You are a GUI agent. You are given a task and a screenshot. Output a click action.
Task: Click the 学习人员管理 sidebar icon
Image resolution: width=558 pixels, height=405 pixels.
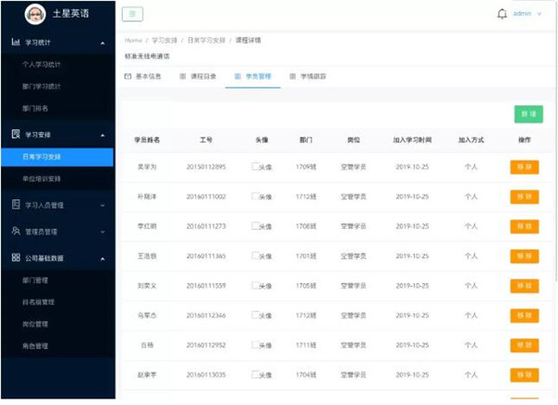coord(16,204)
